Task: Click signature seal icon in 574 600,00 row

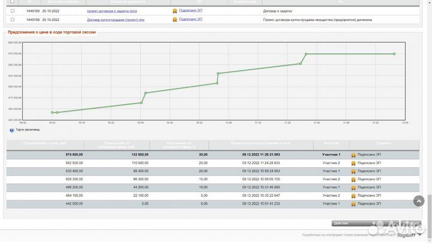Action: tap(353, 155)
